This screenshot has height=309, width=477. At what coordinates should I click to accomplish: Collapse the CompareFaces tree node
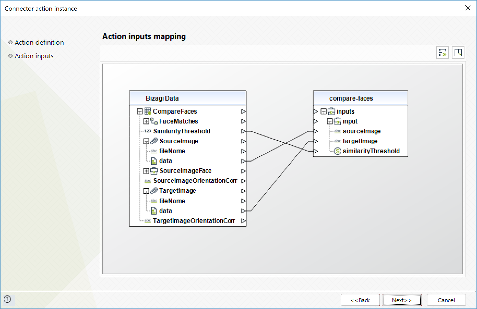140,112
